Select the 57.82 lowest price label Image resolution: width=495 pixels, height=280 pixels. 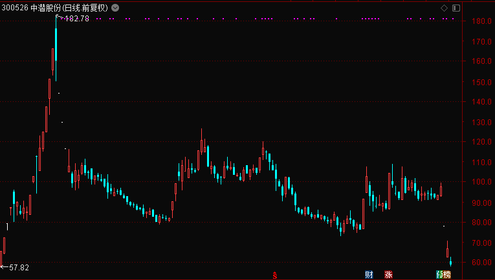pos(18,266)
